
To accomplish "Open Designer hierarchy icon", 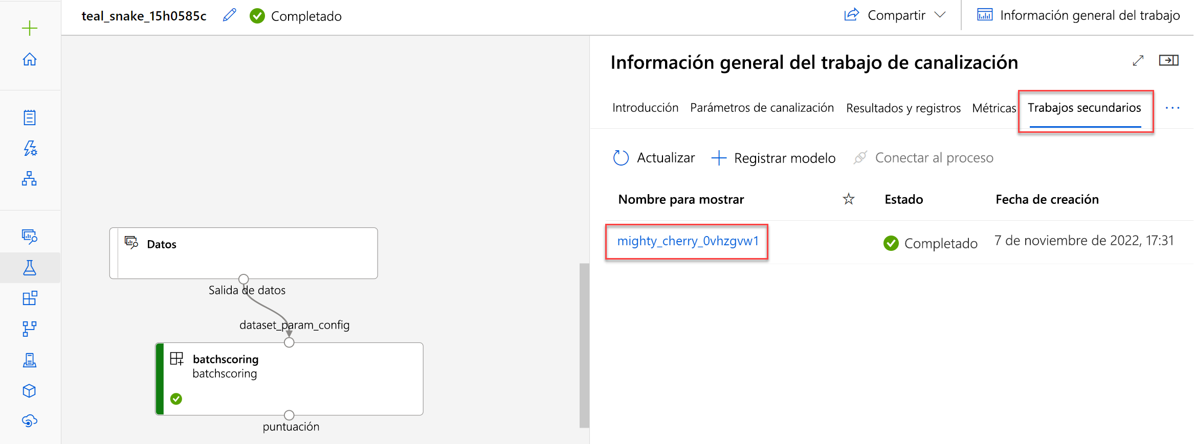I will [30, 179].
